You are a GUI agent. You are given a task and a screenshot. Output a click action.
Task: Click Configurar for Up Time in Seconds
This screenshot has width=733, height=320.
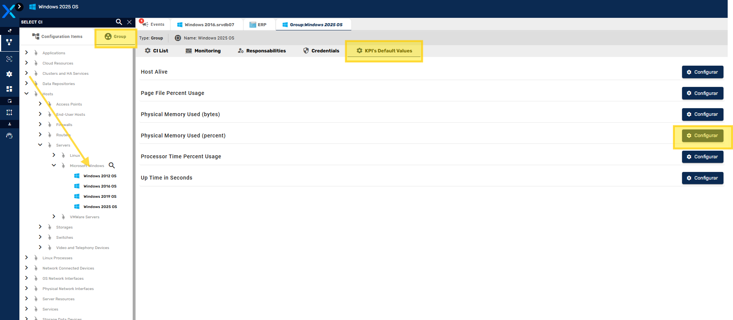click(x=702, y=178)
